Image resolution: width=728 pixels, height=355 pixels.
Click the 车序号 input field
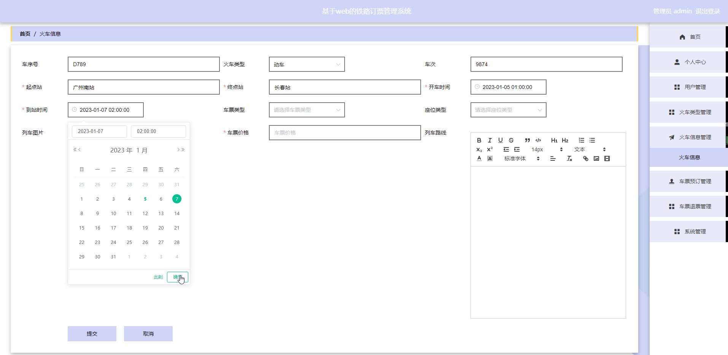click(144, 64)
